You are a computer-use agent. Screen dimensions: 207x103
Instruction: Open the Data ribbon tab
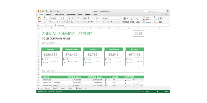point(80,14)
